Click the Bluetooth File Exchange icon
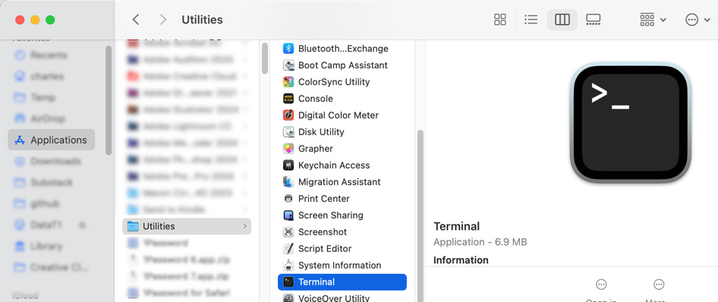Viewport: 718px width, 302px height. (288, 49)
